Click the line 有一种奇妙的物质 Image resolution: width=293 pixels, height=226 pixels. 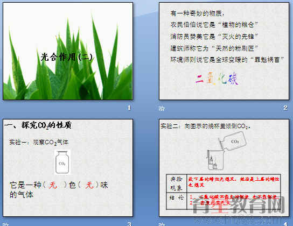[197, 13]
